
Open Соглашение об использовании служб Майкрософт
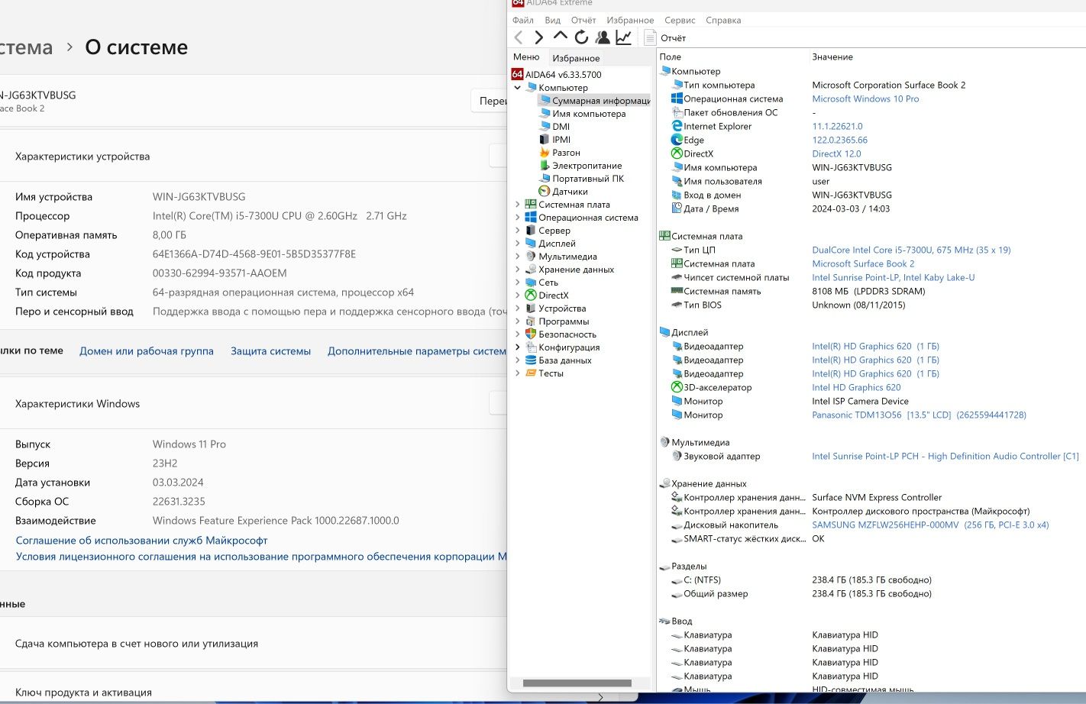click(x=141, y=541)
